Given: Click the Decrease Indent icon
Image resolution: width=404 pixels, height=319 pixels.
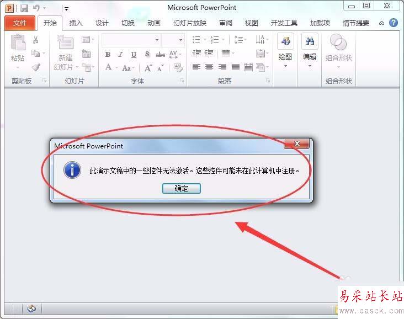Looking at the screenshot, I should click(x=196, y=54).
